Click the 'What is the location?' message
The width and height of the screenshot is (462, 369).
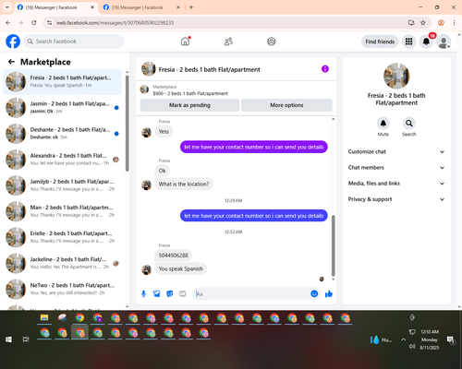(x=184, y=184)
